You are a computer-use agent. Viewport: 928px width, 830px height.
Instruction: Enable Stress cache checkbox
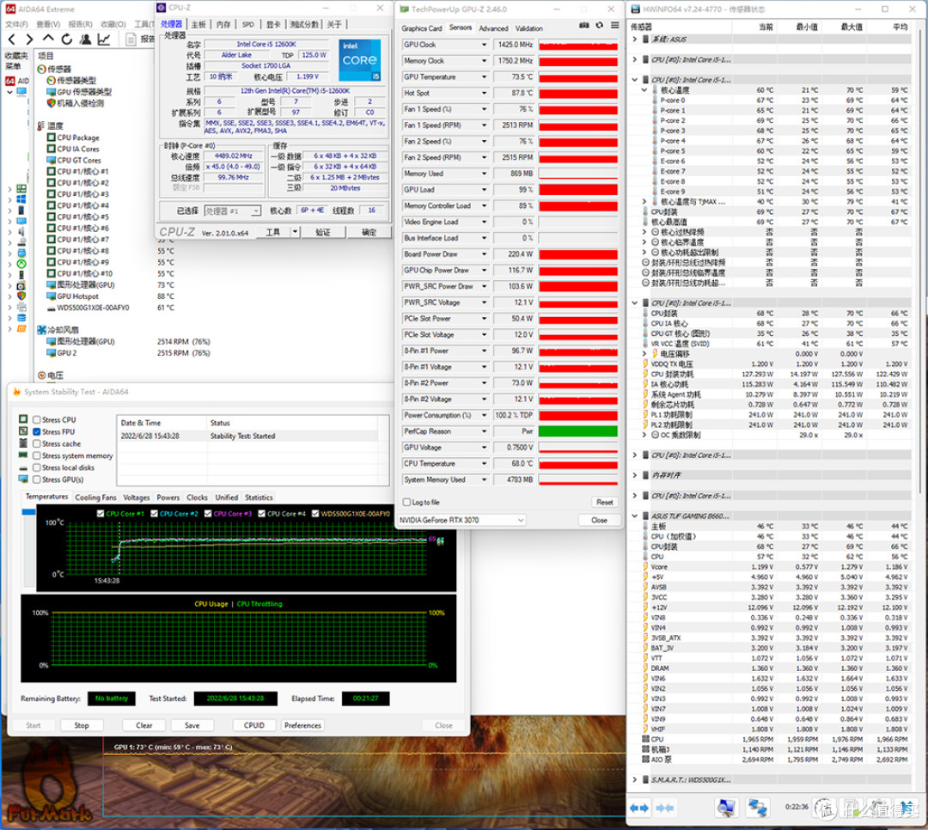37,443
